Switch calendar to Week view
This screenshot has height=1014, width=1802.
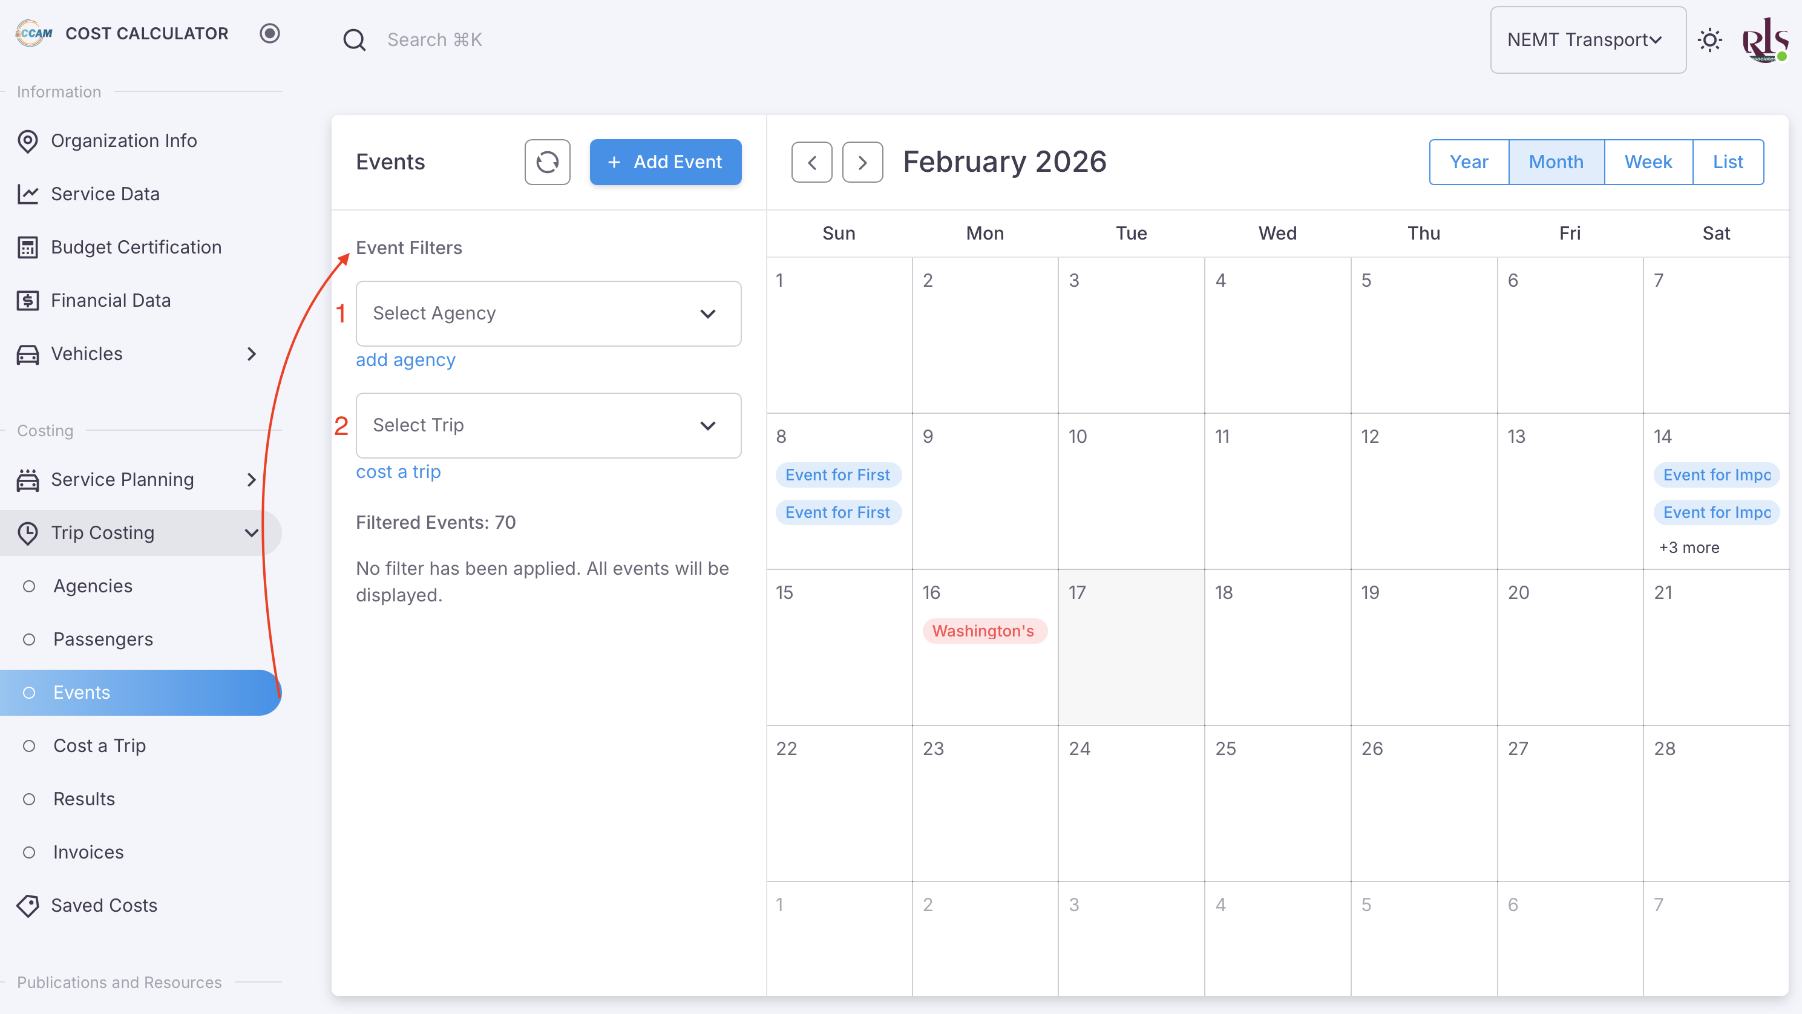1648,162
